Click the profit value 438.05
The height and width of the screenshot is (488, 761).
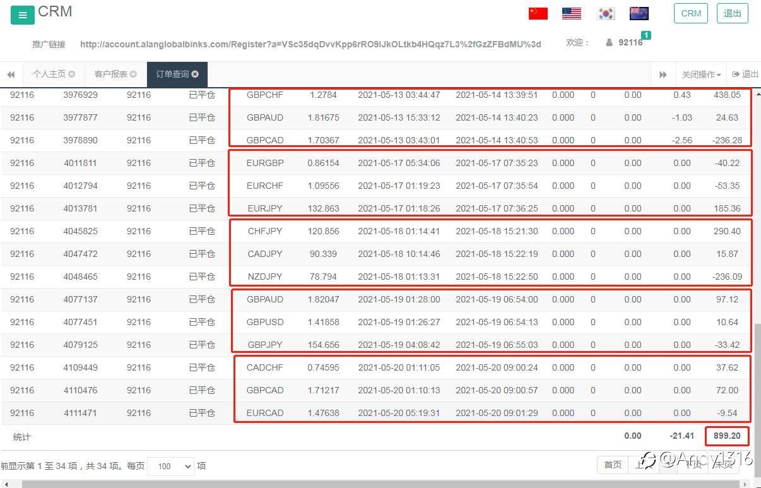[x=727, y=95]
